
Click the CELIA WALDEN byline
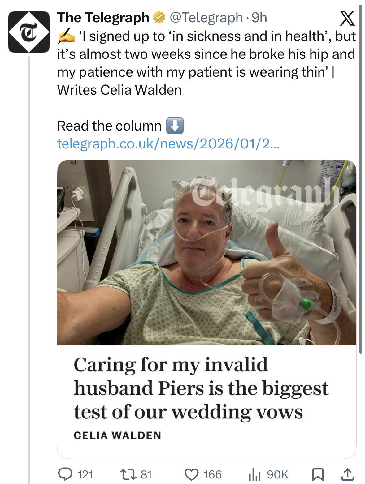(x=117, y=435)
